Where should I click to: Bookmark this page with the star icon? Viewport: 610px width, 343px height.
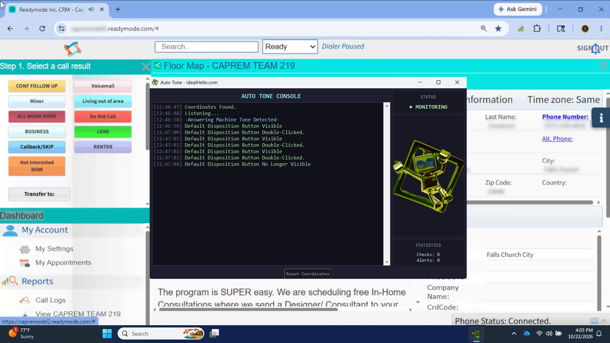click(x=498, y=29)
